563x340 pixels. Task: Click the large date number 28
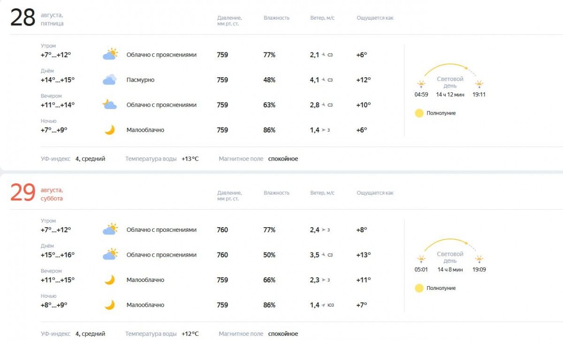coord(23,18)
